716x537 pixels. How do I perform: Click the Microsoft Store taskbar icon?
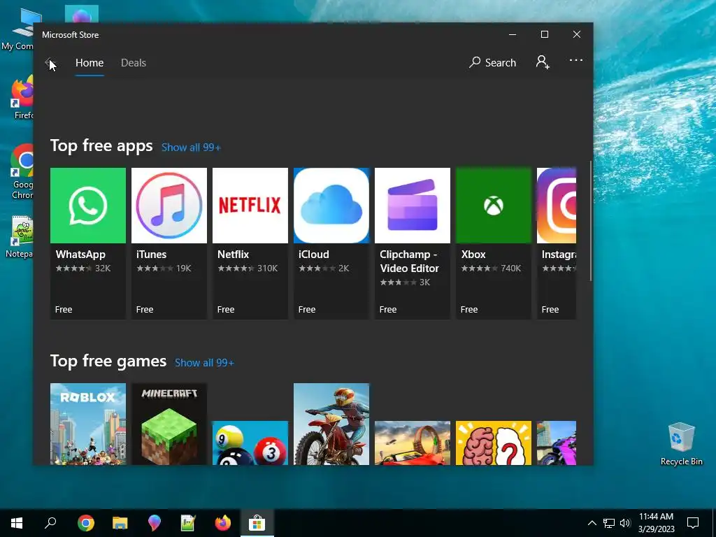pos(257,523)
